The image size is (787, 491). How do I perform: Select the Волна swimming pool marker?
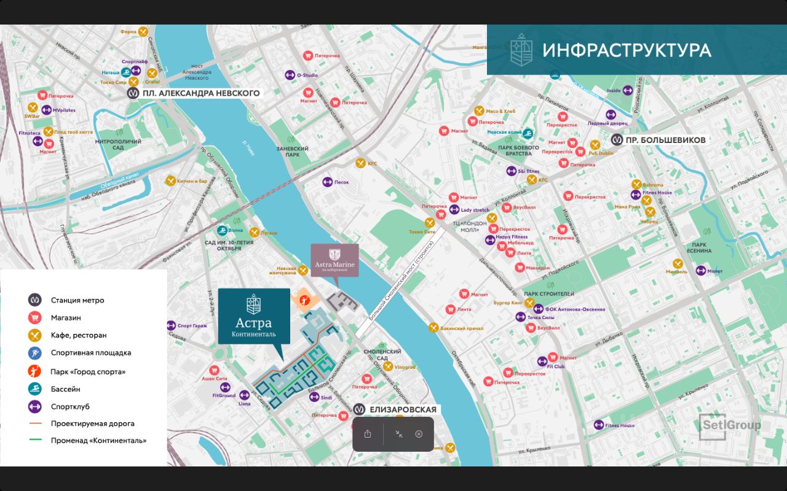[x=221, y=231]
